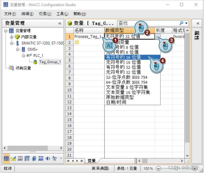Screen dimensions: 204x173
Task: Open the search options dropdown arrow
Action: pyautogui.click(x=187, y=23)
